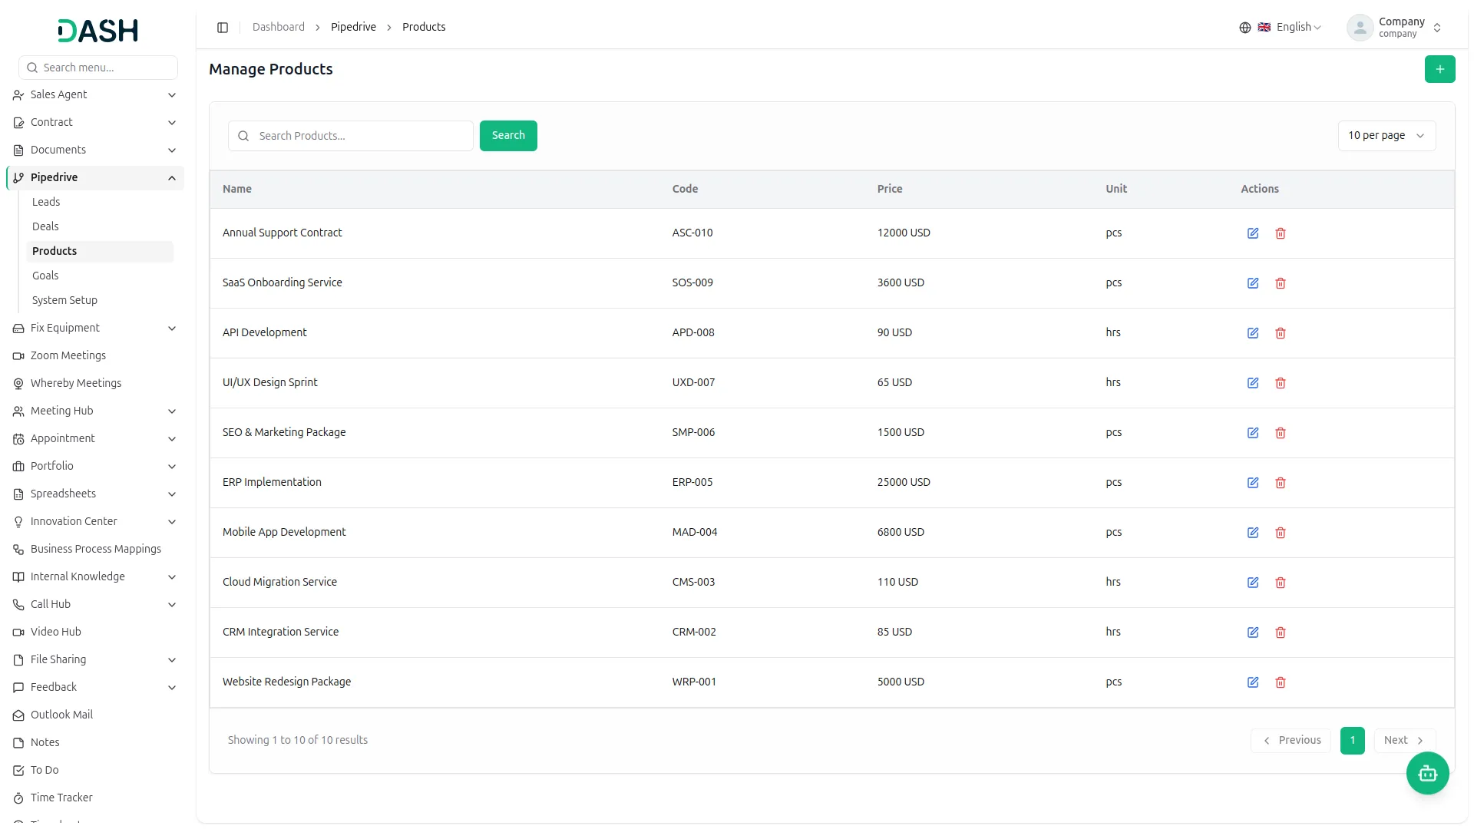This screenshot has height=829, width=1474.
Task: Open the chatbot assistant bubble
Action: (x=1427, y=773)
